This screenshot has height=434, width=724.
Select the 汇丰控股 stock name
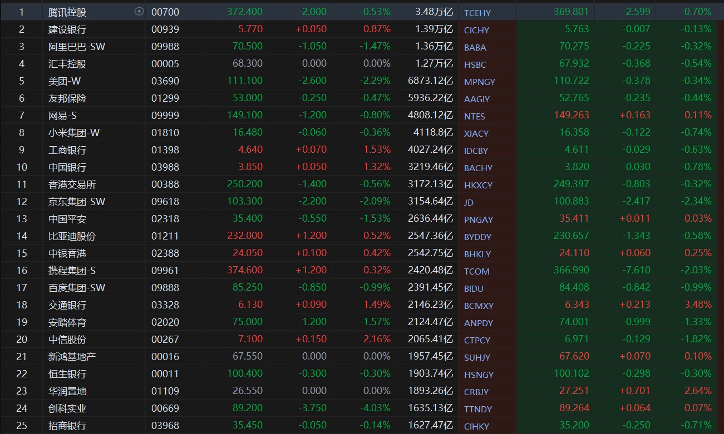(67, 64)
